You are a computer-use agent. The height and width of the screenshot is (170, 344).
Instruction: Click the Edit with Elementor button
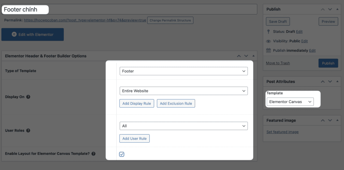click(33, 35)
